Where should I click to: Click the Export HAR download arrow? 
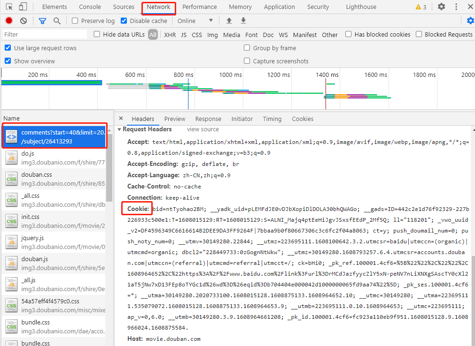243,21
